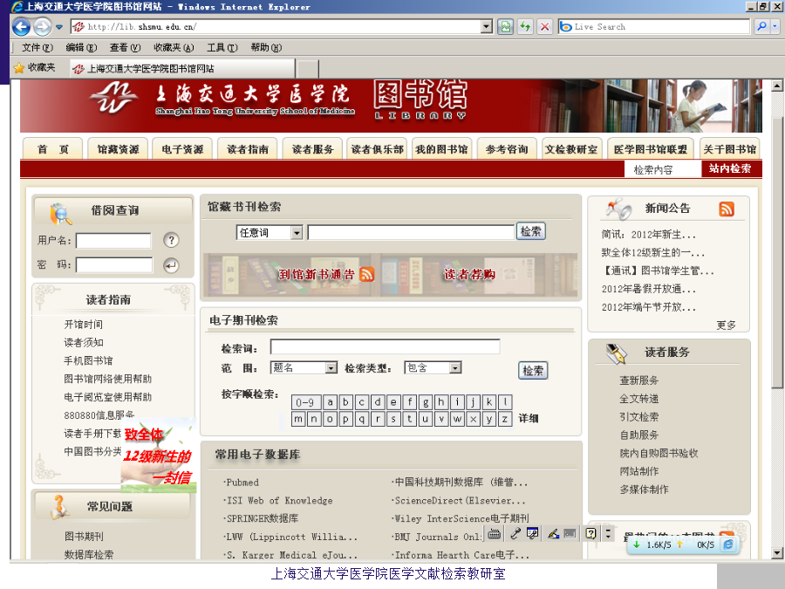The image size is (785, 589).
Task: Open the 帮助 menu
Action: click(x=266, y=48)
